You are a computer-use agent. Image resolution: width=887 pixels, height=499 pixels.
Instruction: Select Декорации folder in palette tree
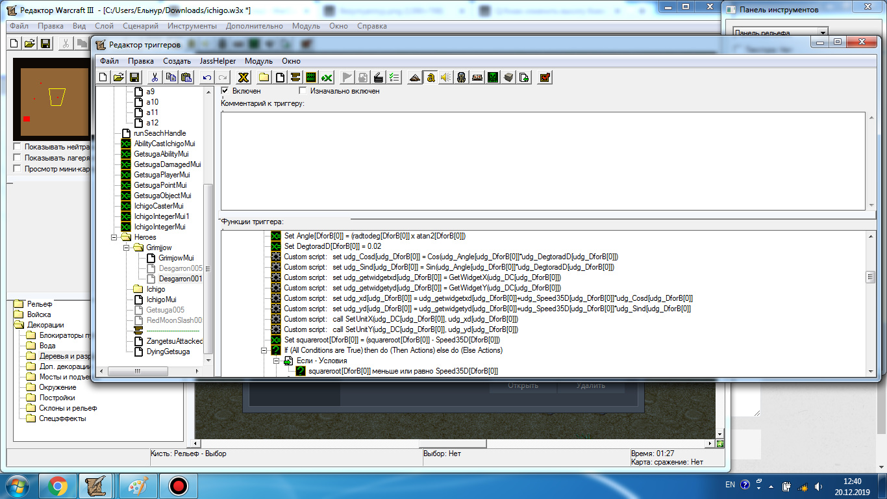coord(45,325)
